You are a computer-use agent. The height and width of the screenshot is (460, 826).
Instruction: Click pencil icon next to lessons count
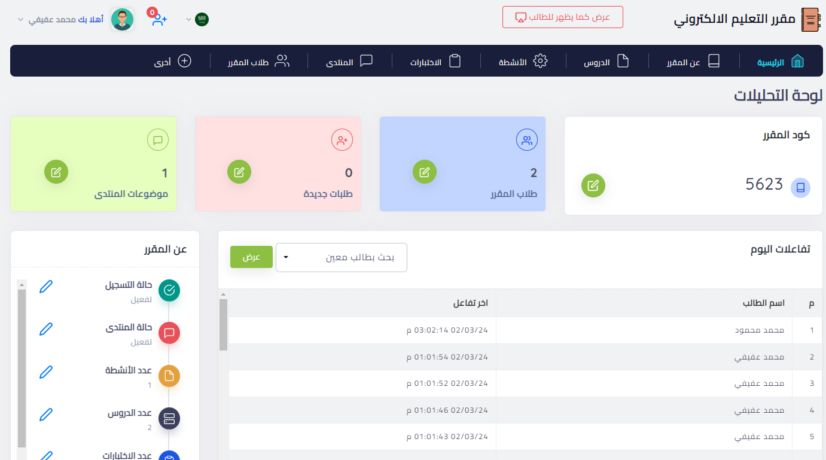[x=46, y=414]
